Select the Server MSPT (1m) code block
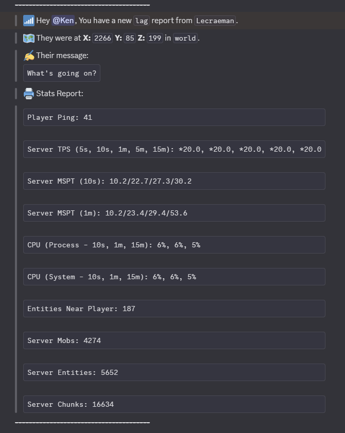Viewport: 345px width, 433px height. click(174, 213)
